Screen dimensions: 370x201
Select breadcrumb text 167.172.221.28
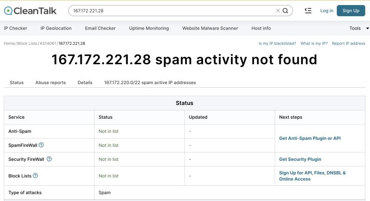[72, 43]
